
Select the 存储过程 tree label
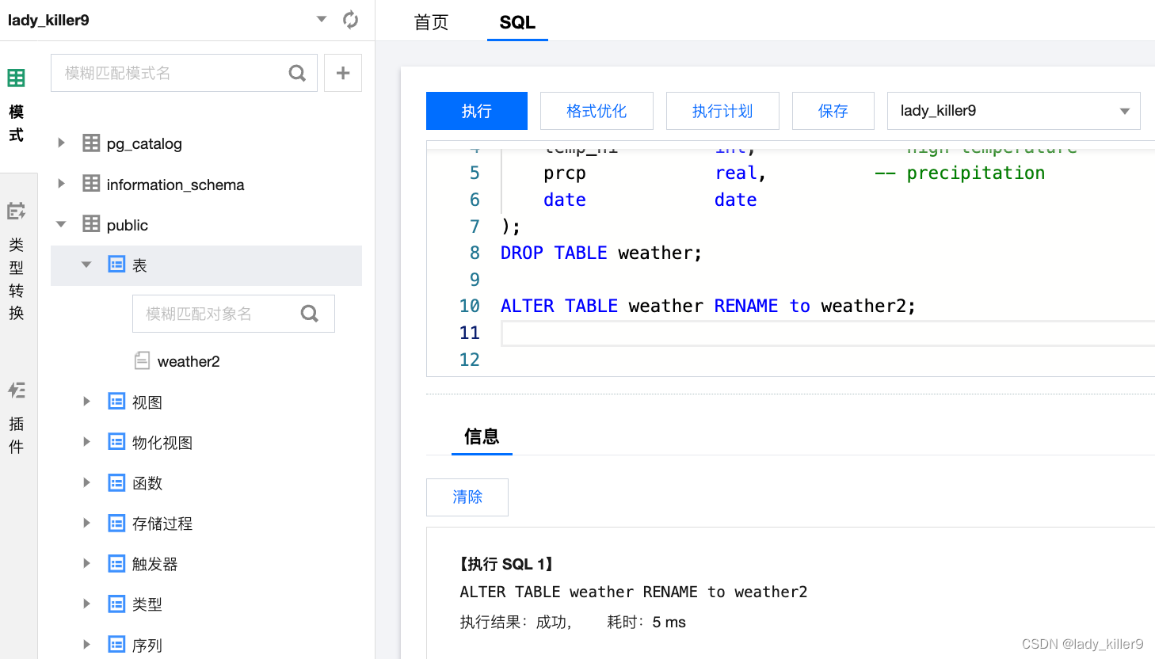pyautogui.click(x=162, y=524)
